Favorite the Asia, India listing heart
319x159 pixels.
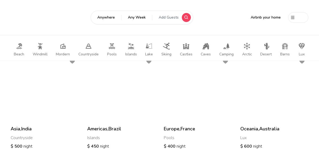click(x=72, y=62)
